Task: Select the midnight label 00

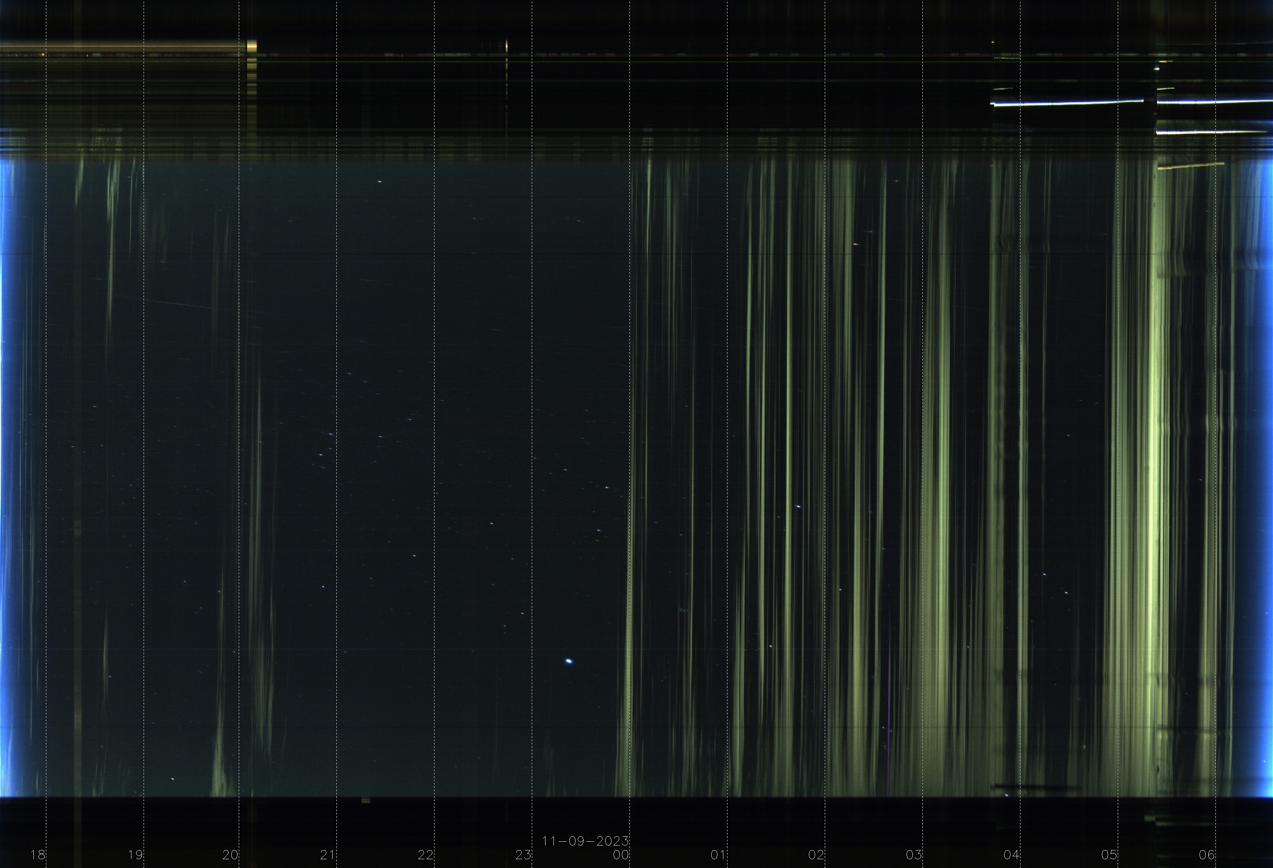Action: click(621, 854)
